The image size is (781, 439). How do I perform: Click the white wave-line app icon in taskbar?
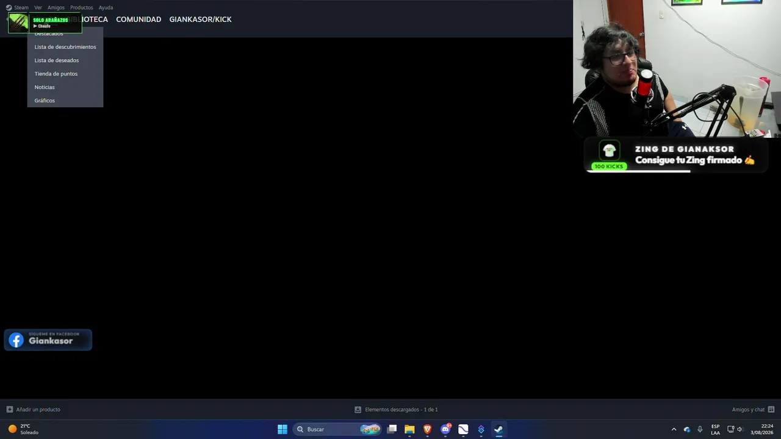tap(463, 429)
